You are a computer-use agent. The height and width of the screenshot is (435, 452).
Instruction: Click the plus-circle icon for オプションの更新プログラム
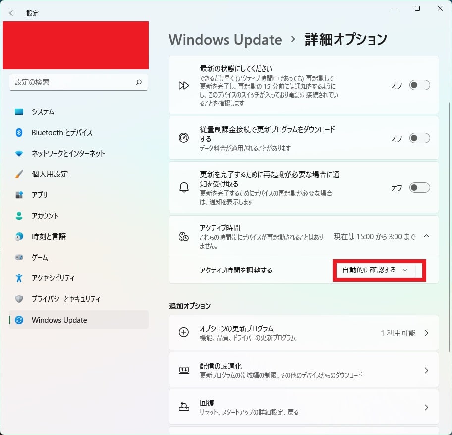[184, 332]
